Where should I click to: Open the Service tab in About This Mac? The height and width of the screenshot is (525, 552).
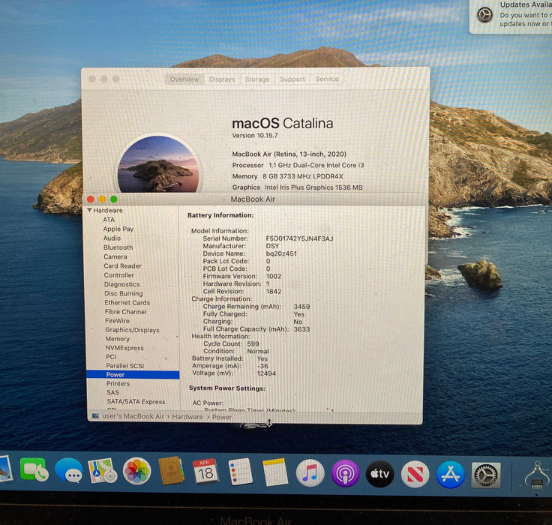pyautogui.click(x=327, y=79)
